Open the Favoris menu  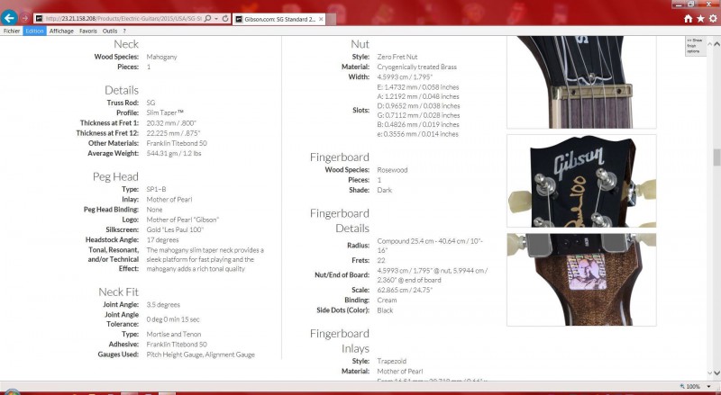[88, 31]
